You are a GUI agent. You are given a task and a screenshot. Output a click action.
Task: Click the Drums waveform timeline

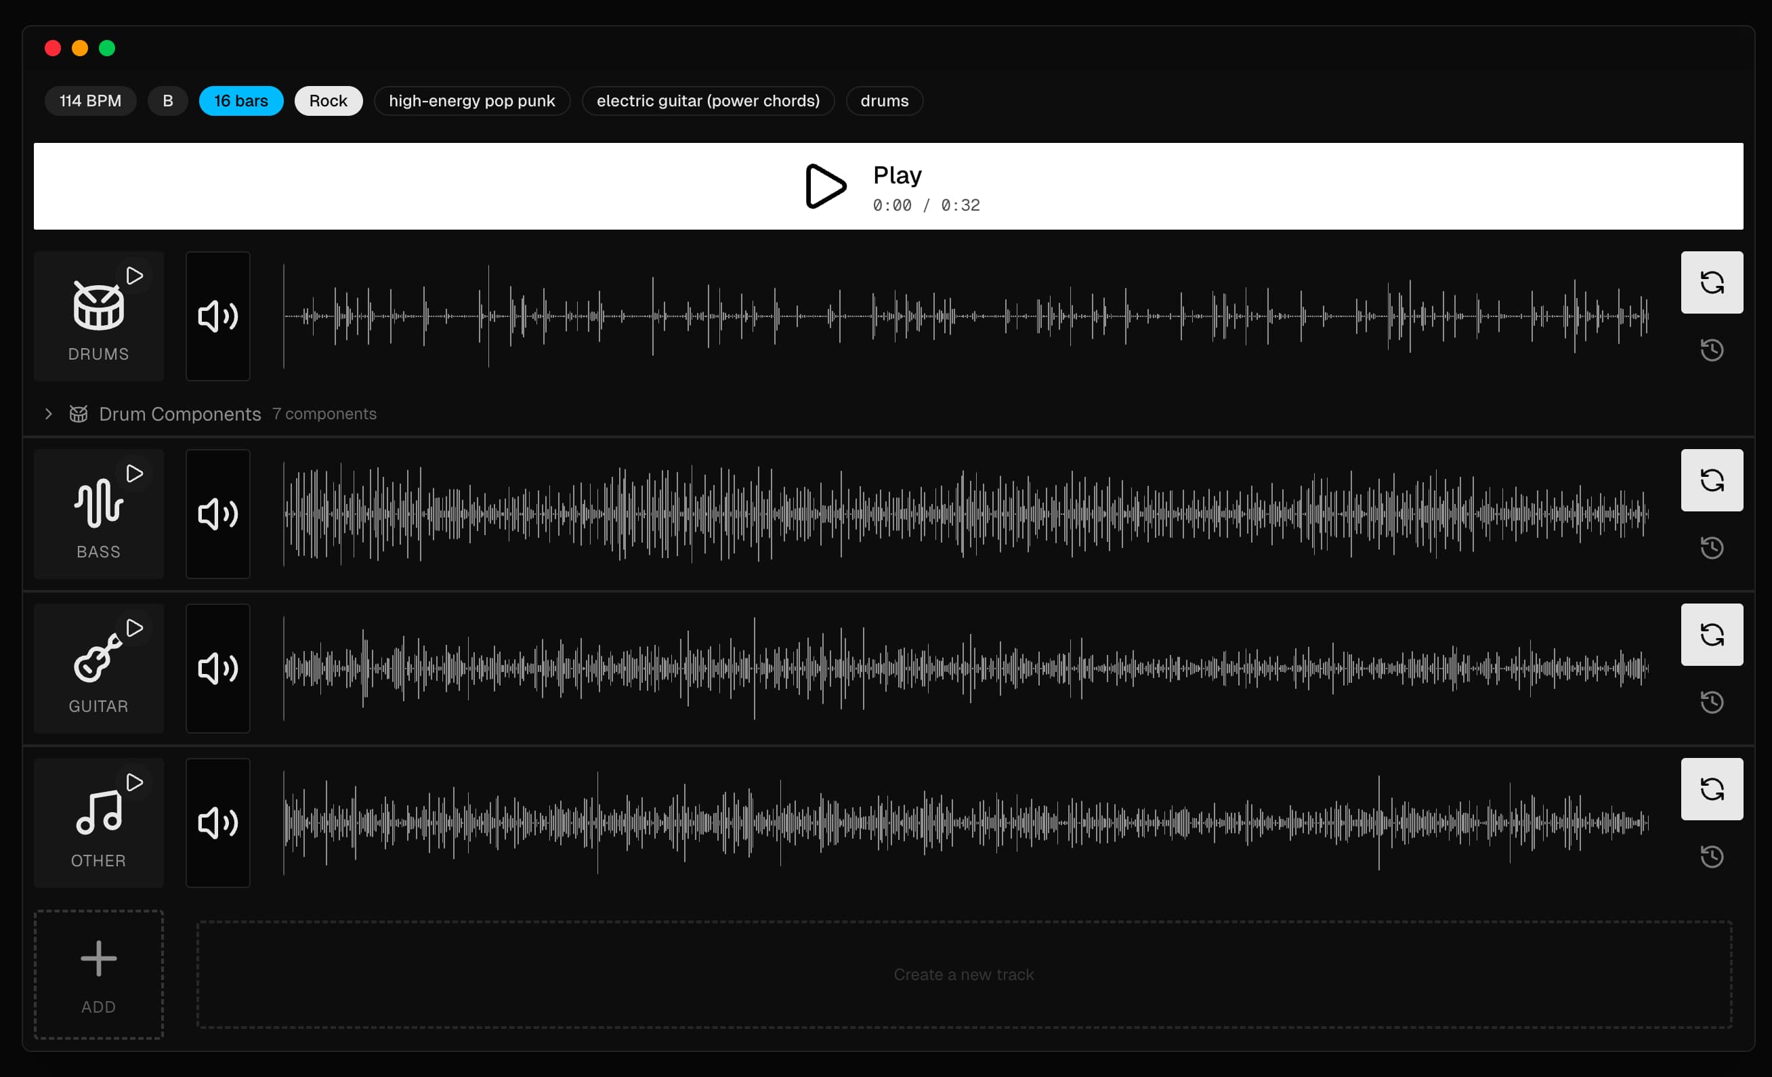[x=966, y=316]
